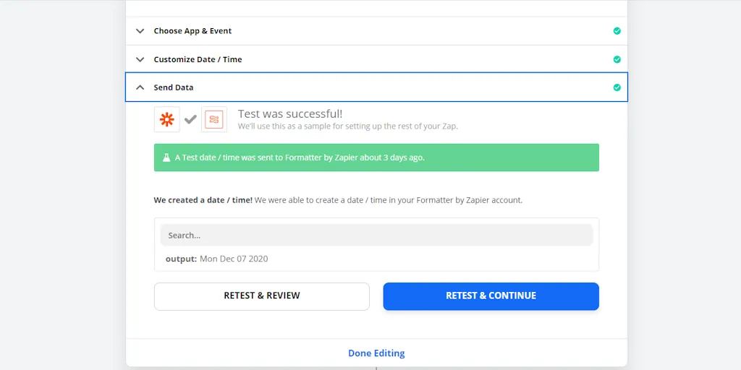Viewport: 741px width, 370px height.
Task: Click the Formatter by Zapier wave icon
Action: pos(214,119)
